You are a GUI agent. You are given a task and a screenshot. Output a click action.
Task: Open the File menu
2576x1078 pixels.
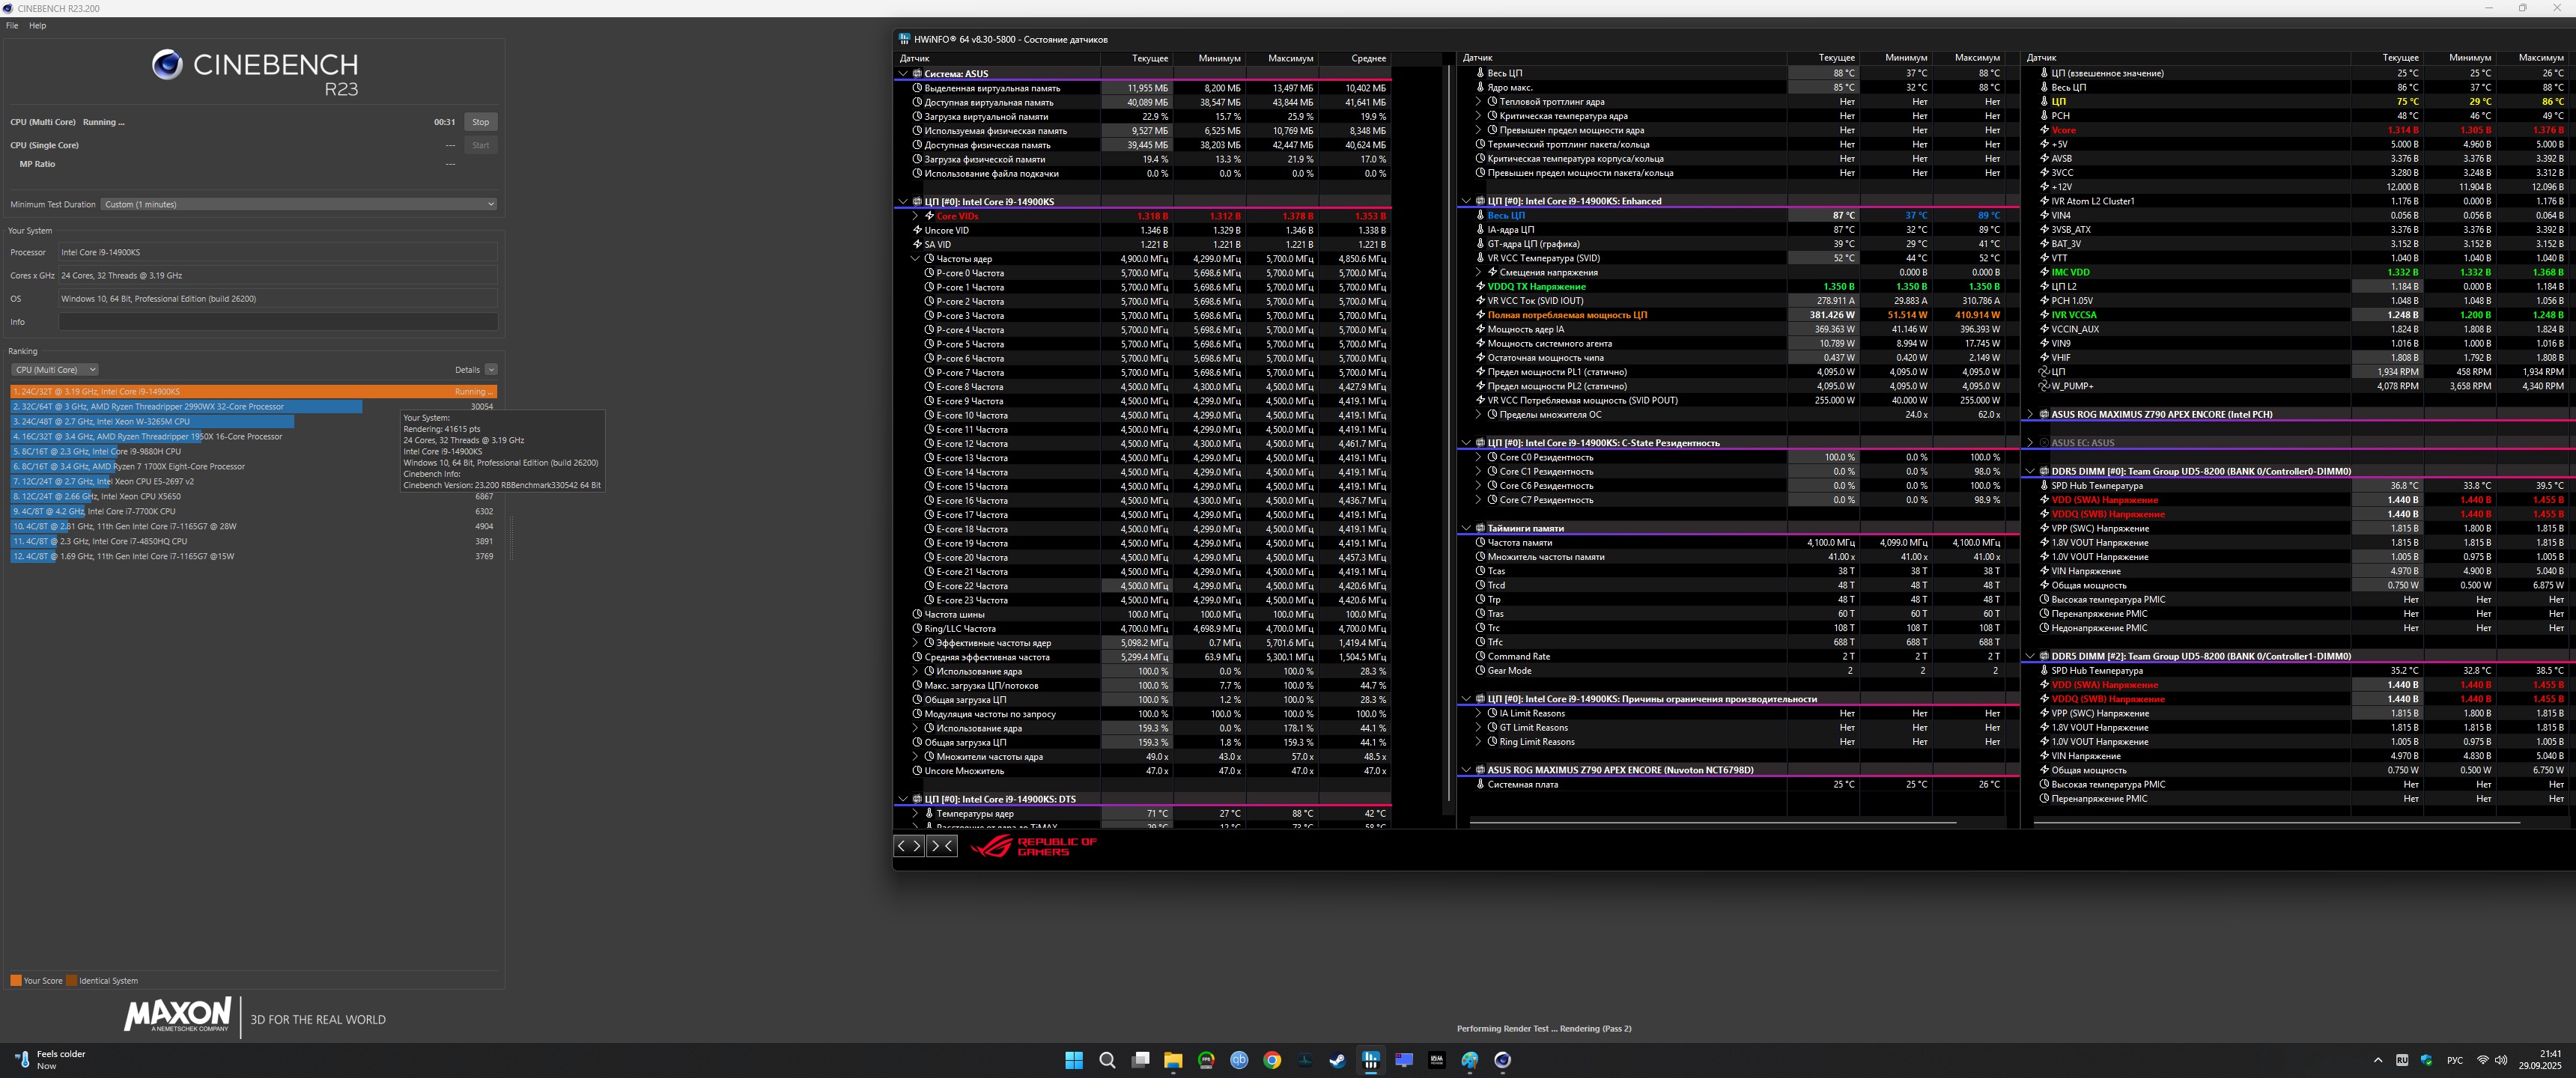[12, 26]
